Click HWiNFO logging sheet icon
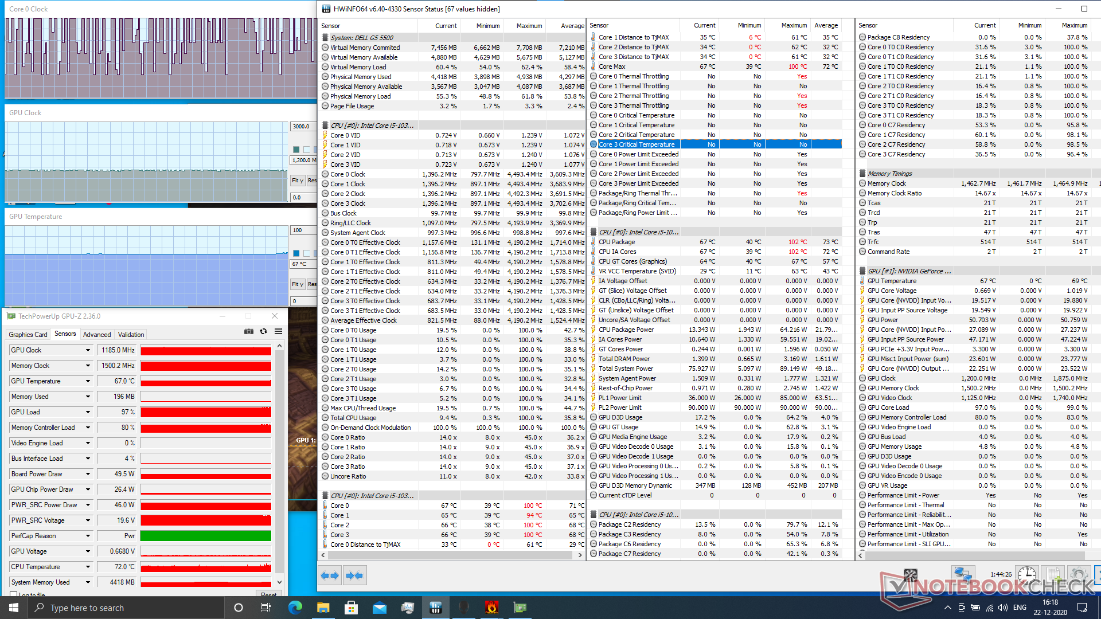 tap(1053, 575)
